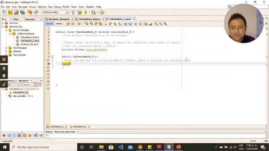Click the Find Previous Occurrence icon
This screenshot has width=269, height=151.
tap(91, 24)
